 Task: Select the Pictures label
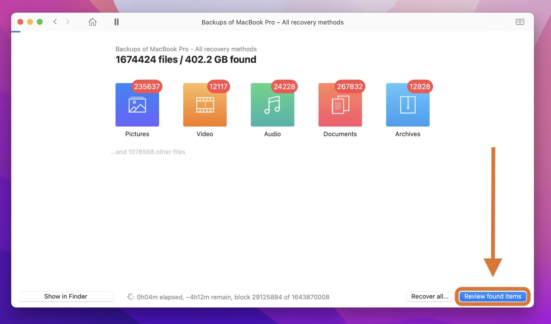tap(137, 134)
